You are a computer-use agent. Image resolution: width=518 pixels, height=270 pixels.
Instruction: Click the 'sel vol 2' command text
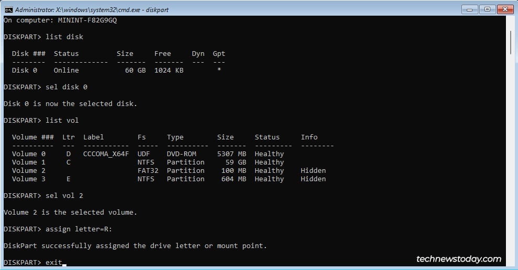64,196
